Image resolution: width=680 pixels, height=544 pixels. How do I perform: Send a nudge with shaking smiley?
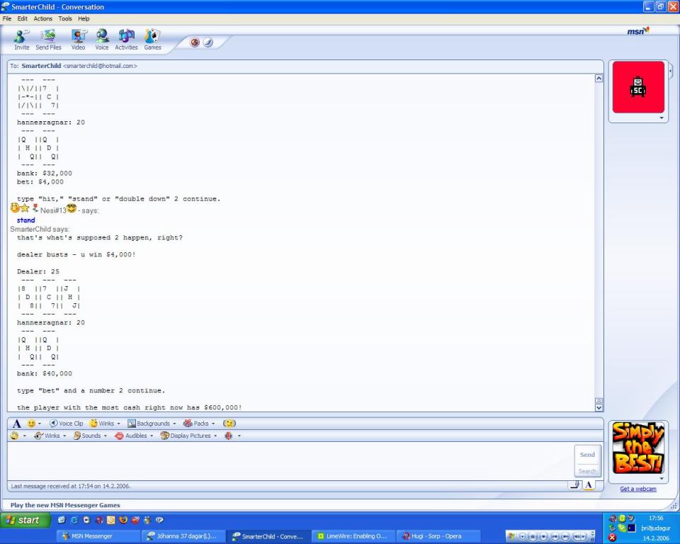[229, 424]
